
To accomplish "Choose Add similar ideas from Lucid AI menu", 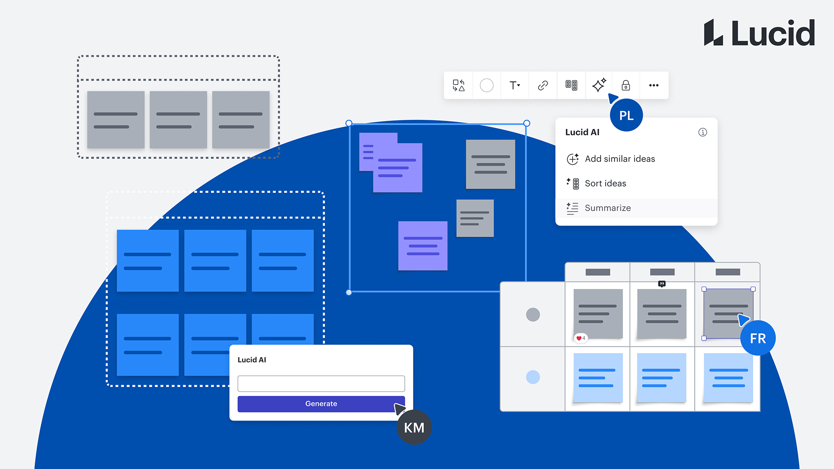I will (620, 159).
